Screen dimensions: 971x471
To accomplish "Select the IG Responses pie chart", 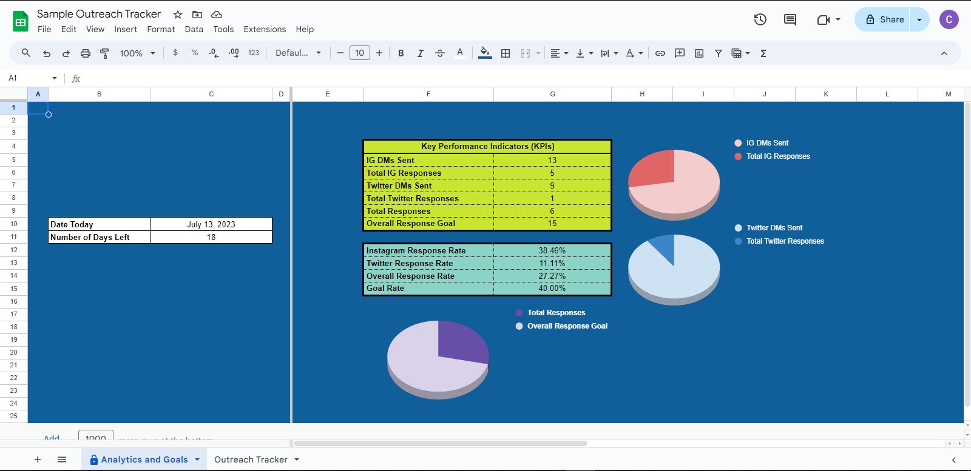I will (674, 184).
